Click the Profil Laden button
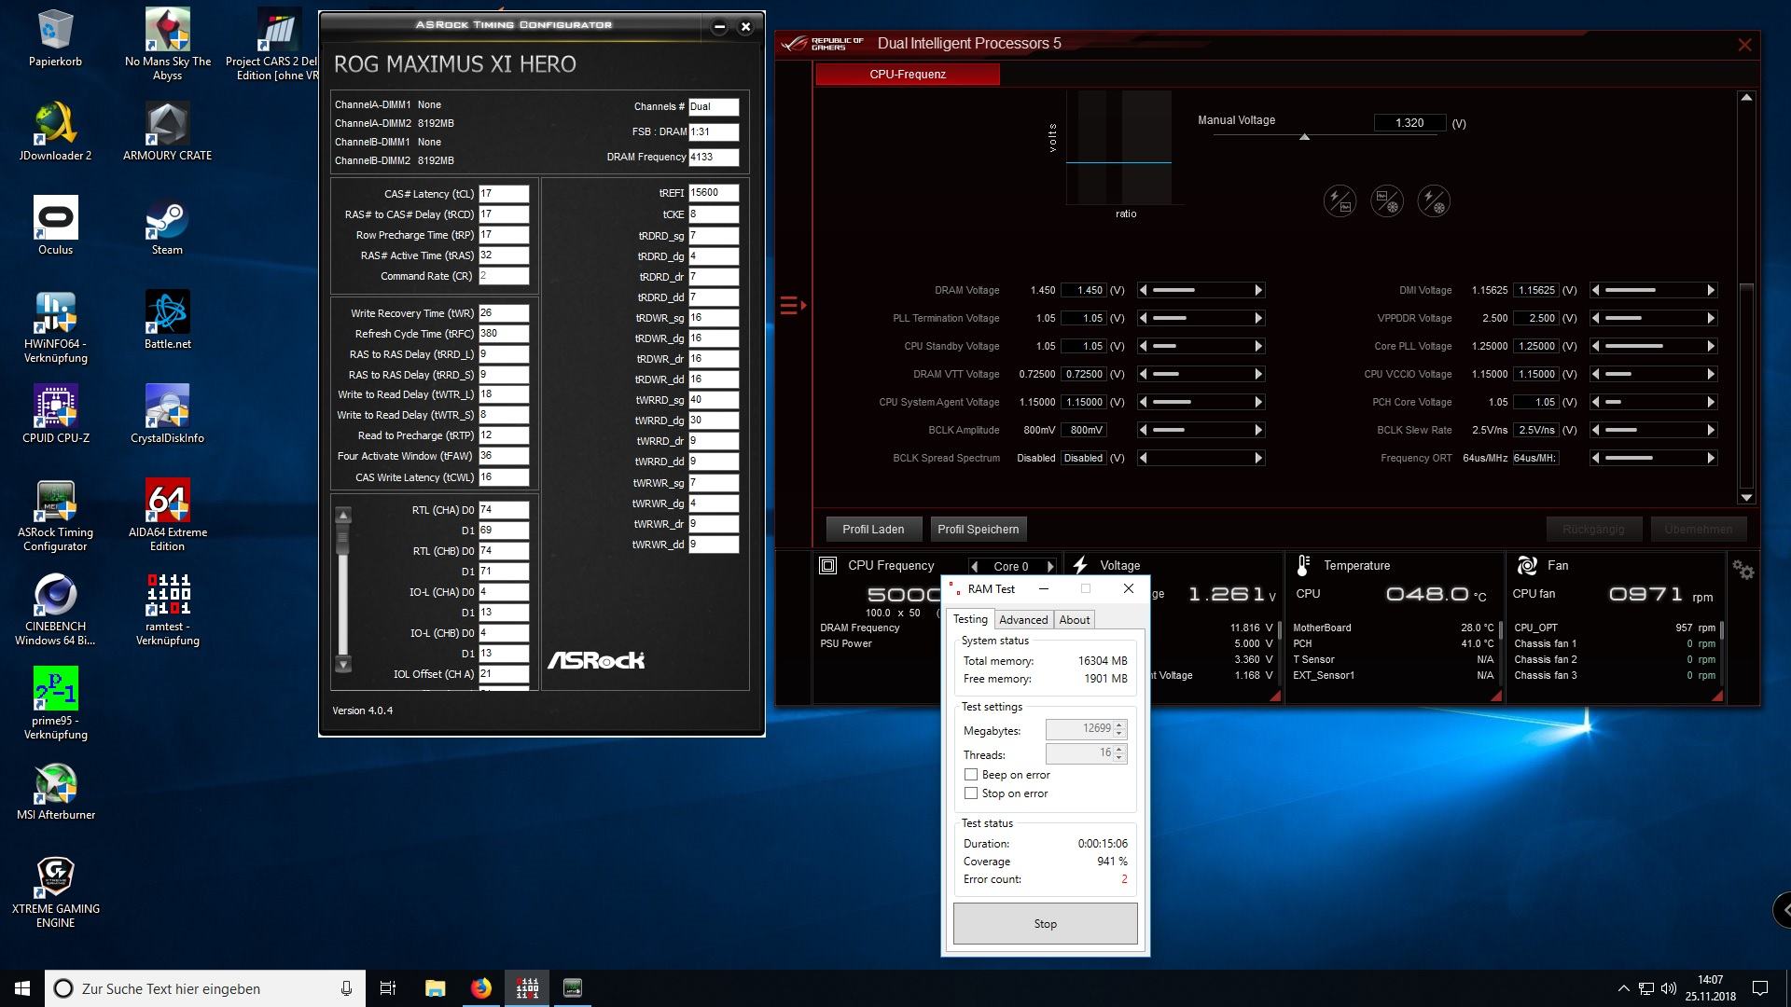 (x=873, y=529)
